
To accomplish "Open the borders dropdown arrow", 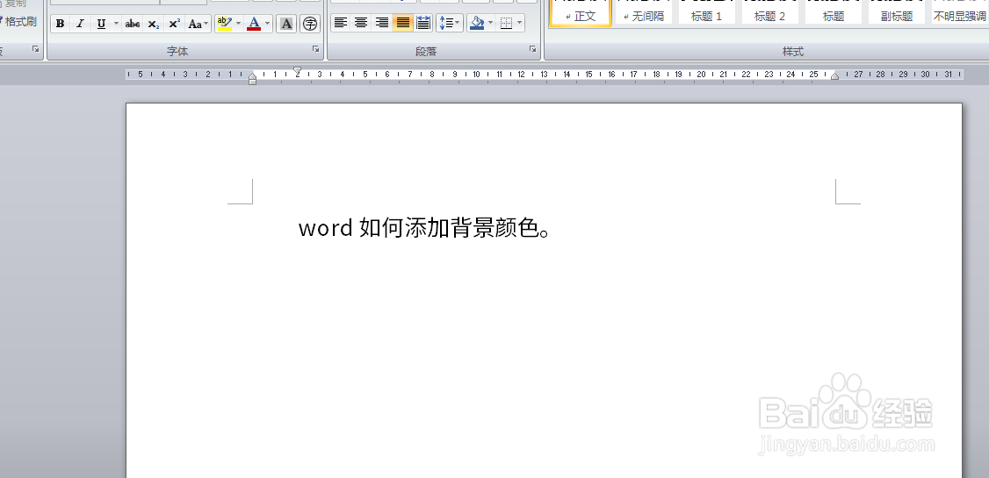I will (520, 24).
